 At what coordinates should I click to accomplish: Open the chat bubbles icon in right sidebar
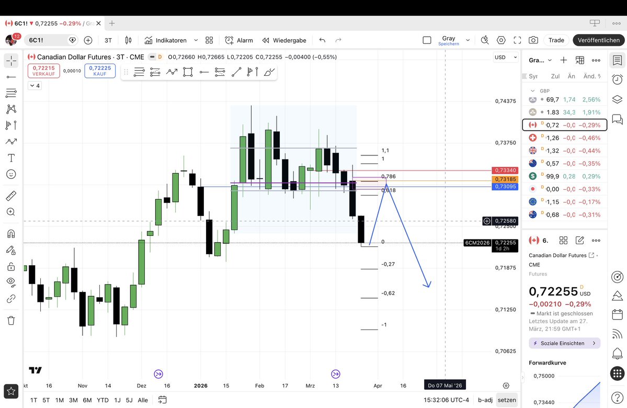pos(618,119)
